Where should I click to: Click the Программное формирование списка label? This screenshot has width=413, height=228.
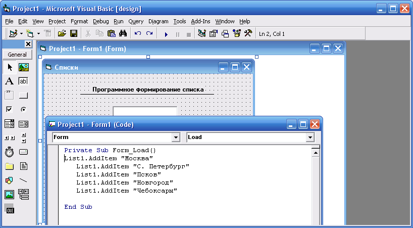point(148,89)
